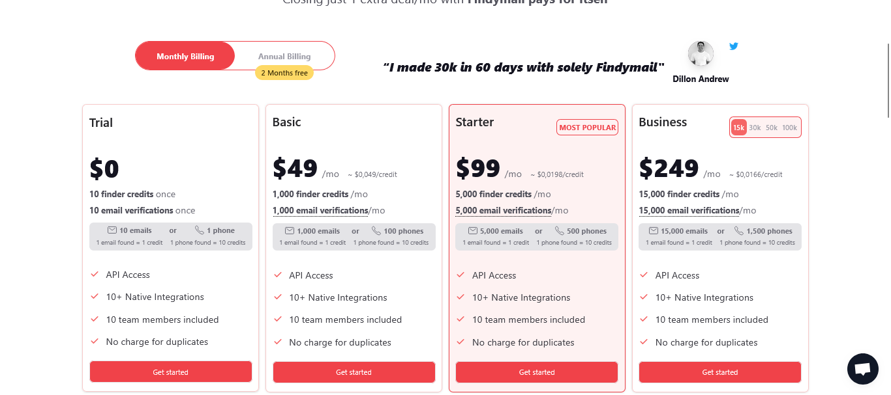The width and height of the screenshot is (891, 395).
Task: Select the 50k credits option
Action: [771, 127]
